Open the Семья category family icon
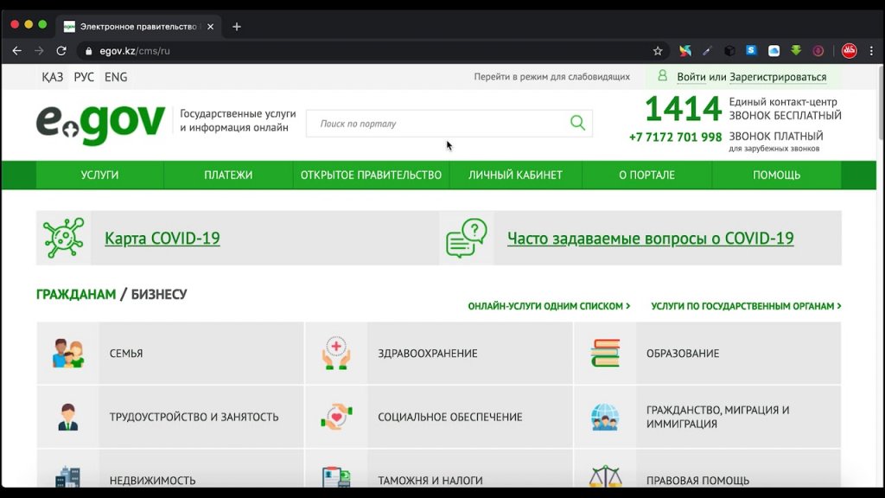Viewport: 885px width, 498px height. (x=68, y=354)
